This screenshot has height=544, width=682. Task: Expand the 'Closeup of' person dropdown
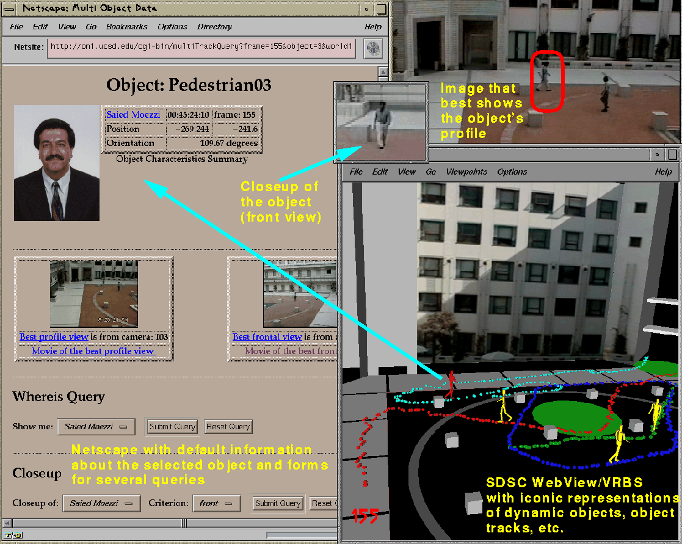(101, 503)
